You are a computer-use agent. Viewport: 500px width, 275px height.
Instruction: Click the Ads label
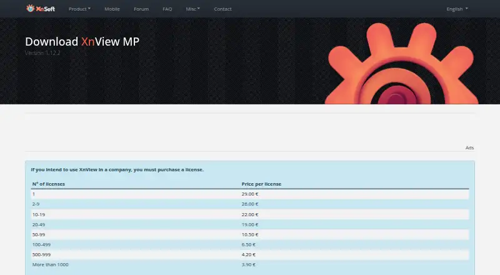tap(469, 147)
